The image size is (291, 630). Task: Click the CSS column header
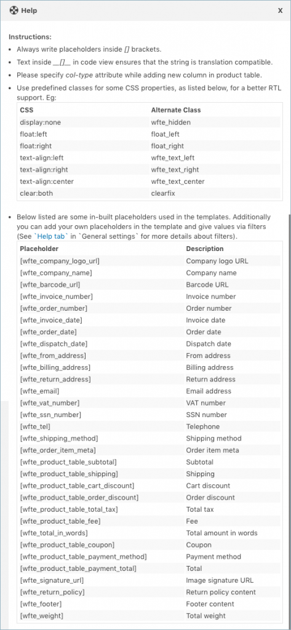(26, 110)
